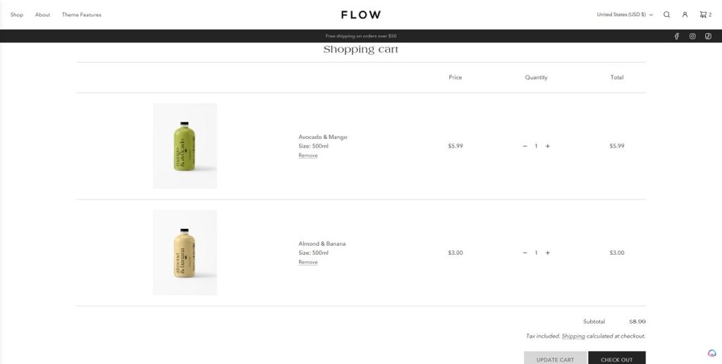Open Theme Features menu
The width and height of the screenshot is (722, 364).
82,15
